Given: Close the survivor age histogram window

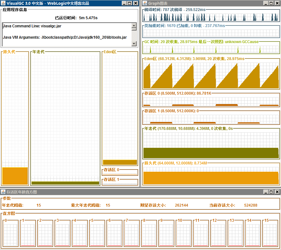Looking at the screenshot, I should [277, 192].
